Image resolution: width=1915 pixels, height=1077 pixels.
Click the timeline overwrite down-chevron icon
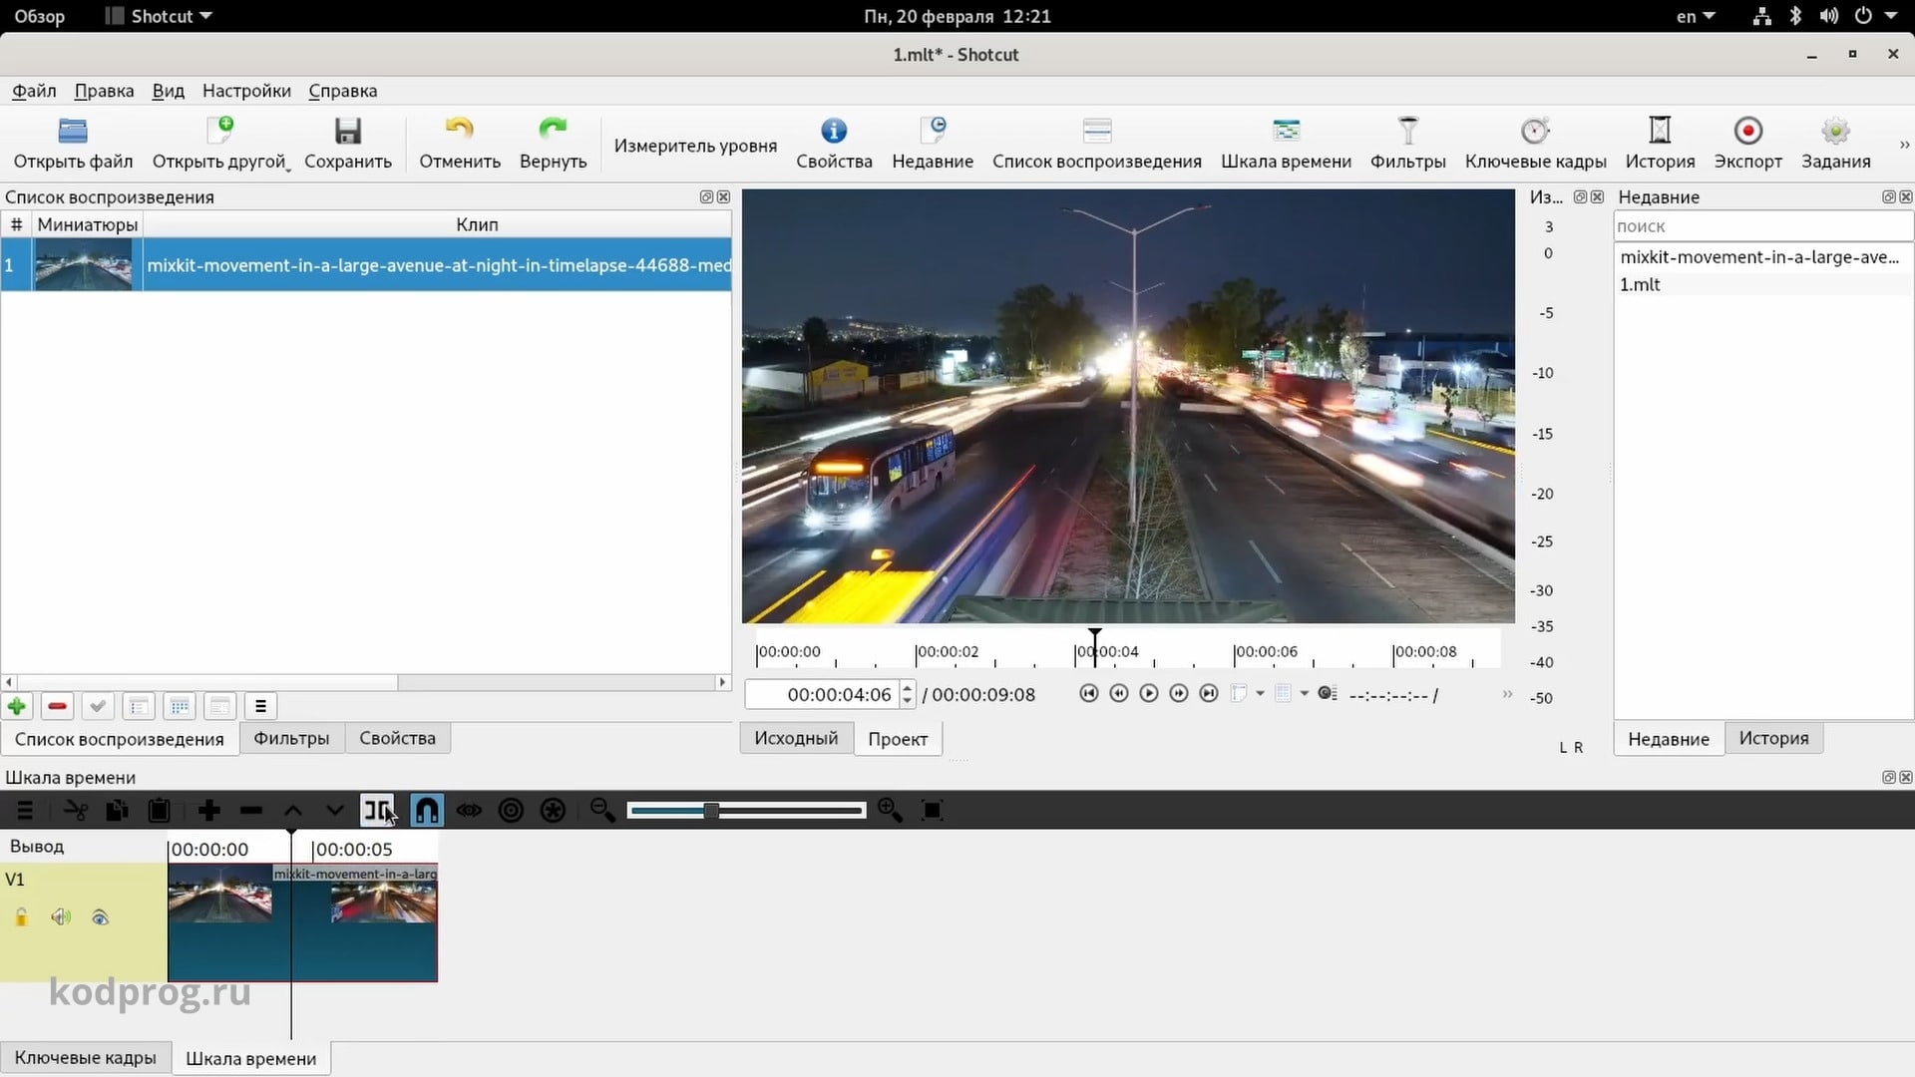click(x=334, y=811)
